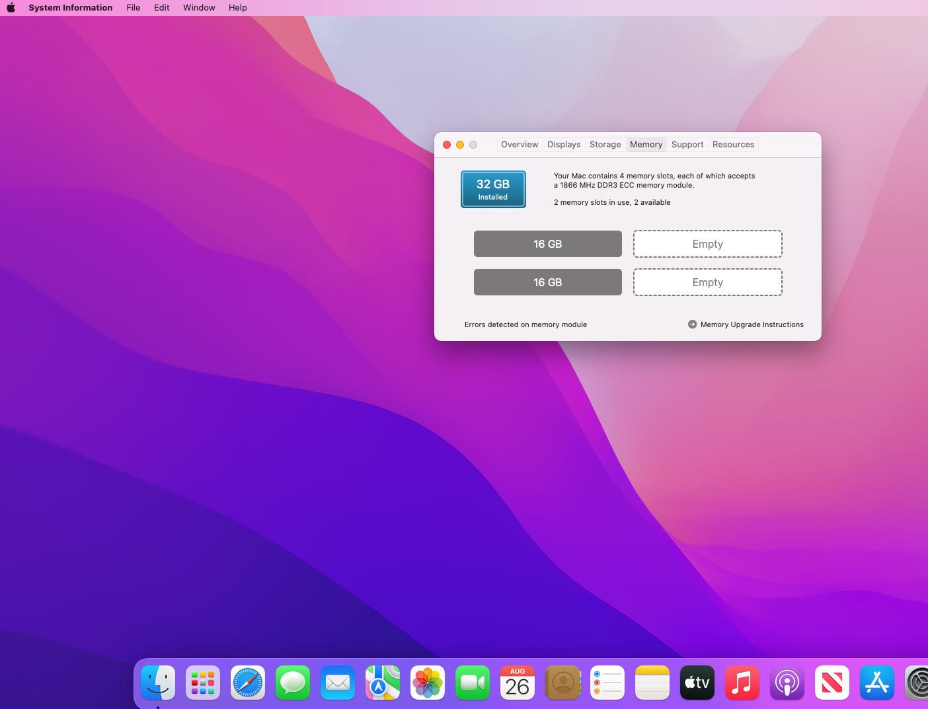Launch App Store from the dock

(x=877, y=683)
